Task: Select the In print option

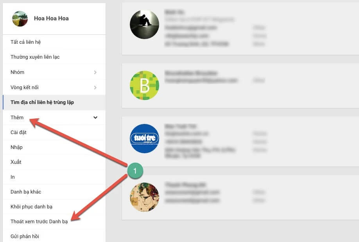Action: pyautogui.click(x=54, y=177)
